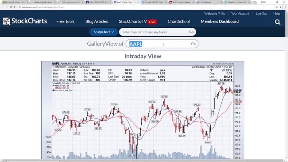Screen dimensions: 288x162
Task: Click the browser forward arrow
Action: (x=7, y=7)
